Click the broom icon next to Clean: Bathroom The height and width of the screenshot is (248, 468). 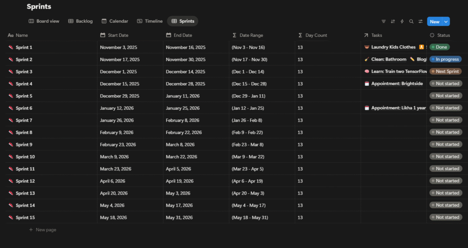point(367,59)
